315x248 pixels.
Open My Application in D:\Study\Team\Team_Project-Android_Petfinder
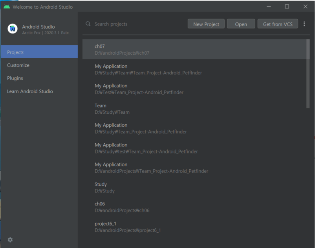pos(194,69)
